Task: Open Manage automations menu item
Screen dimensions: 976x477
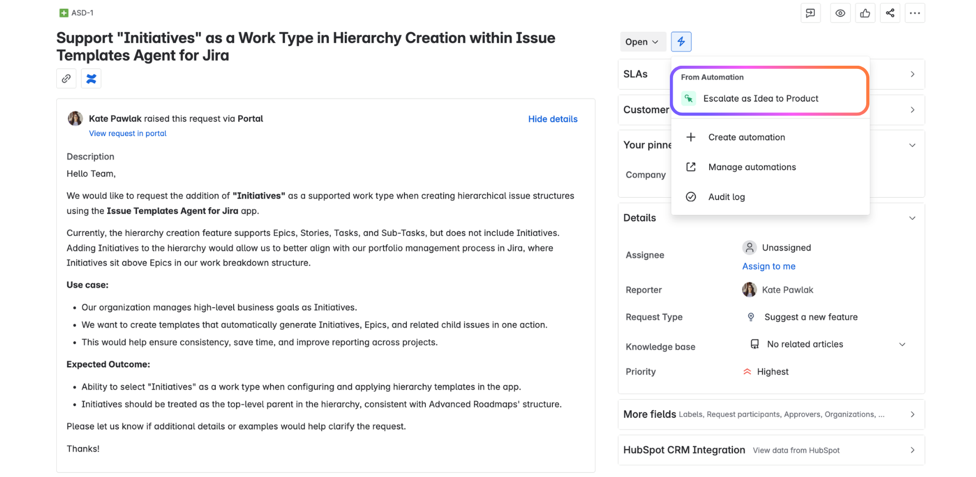Action: 770,167
